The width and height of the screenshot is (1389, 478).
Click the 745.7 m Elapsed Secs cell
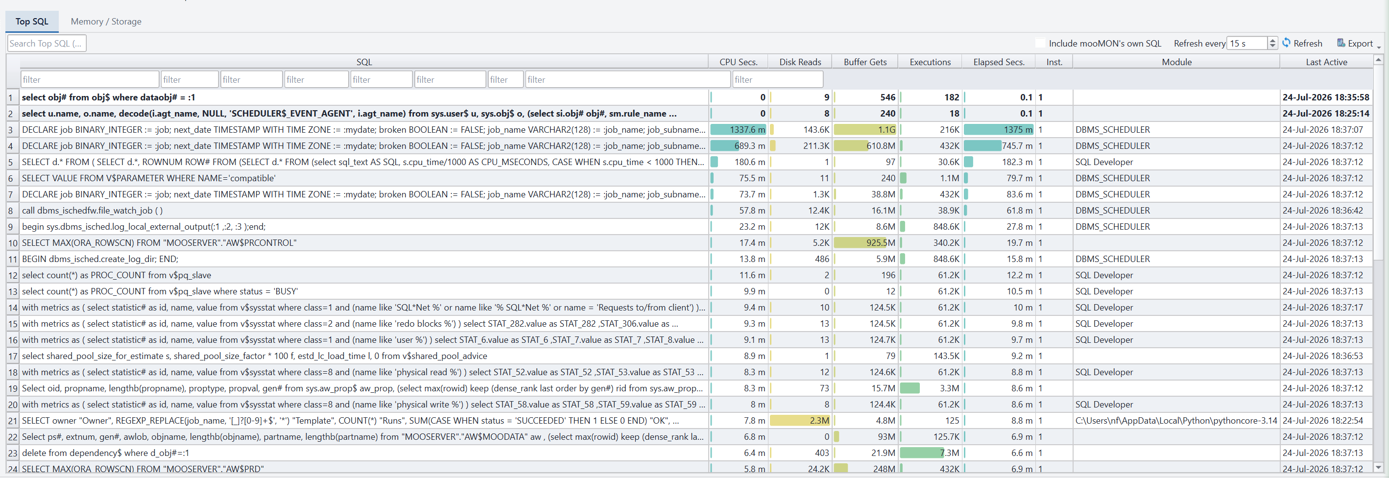pos(999,146)
